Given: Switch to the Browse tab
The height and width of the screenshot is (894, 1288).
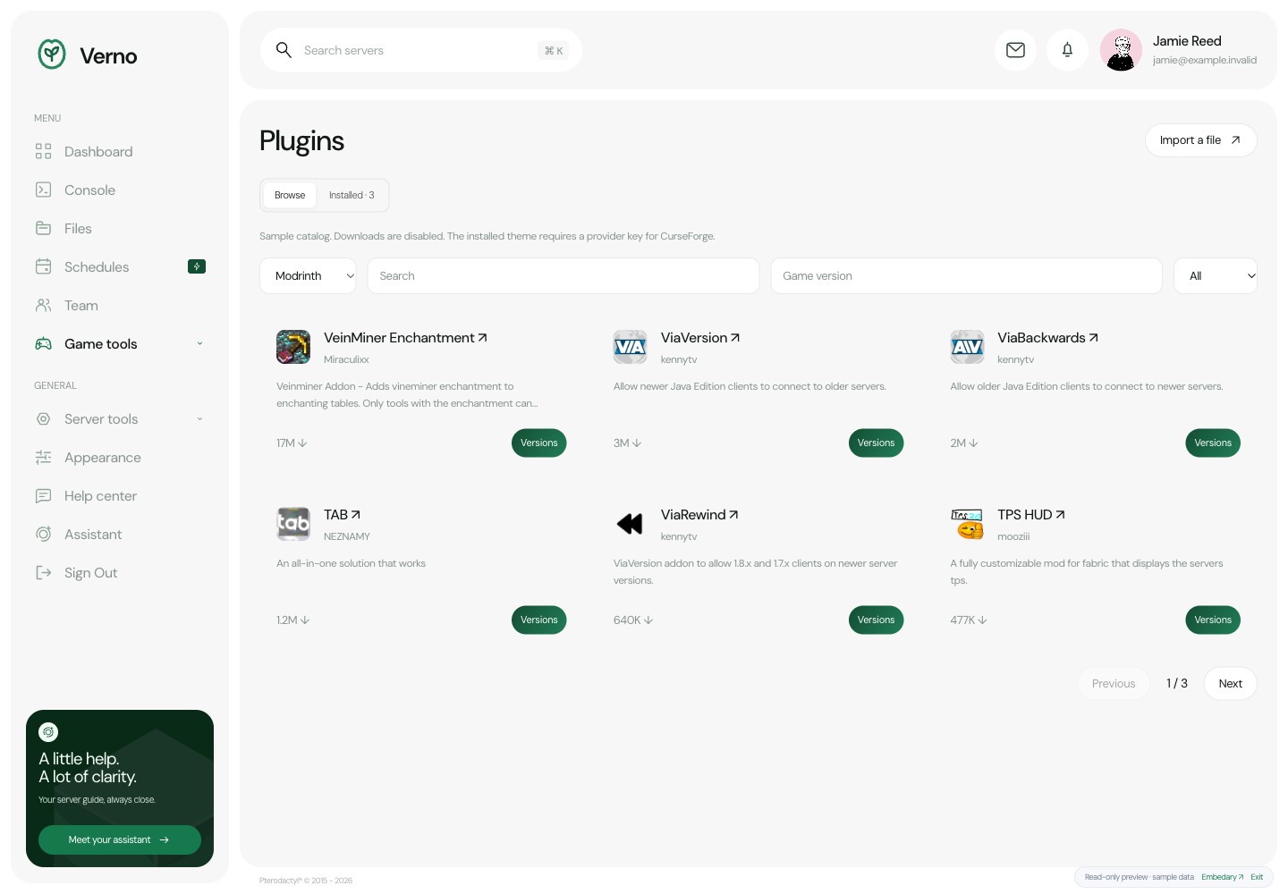Looking at the screenshot, I should 290,195.
